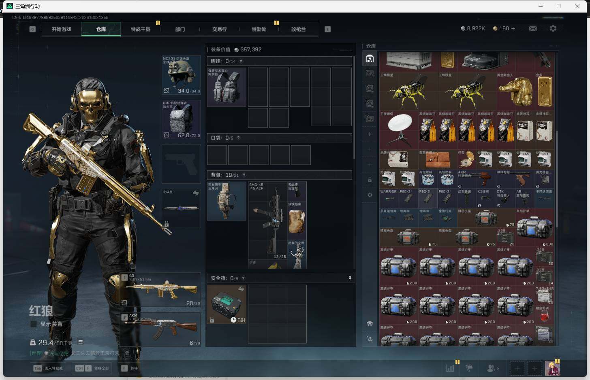Click the help icon next to 口袋
Screen dimensions: 590x380
point(238,138)
